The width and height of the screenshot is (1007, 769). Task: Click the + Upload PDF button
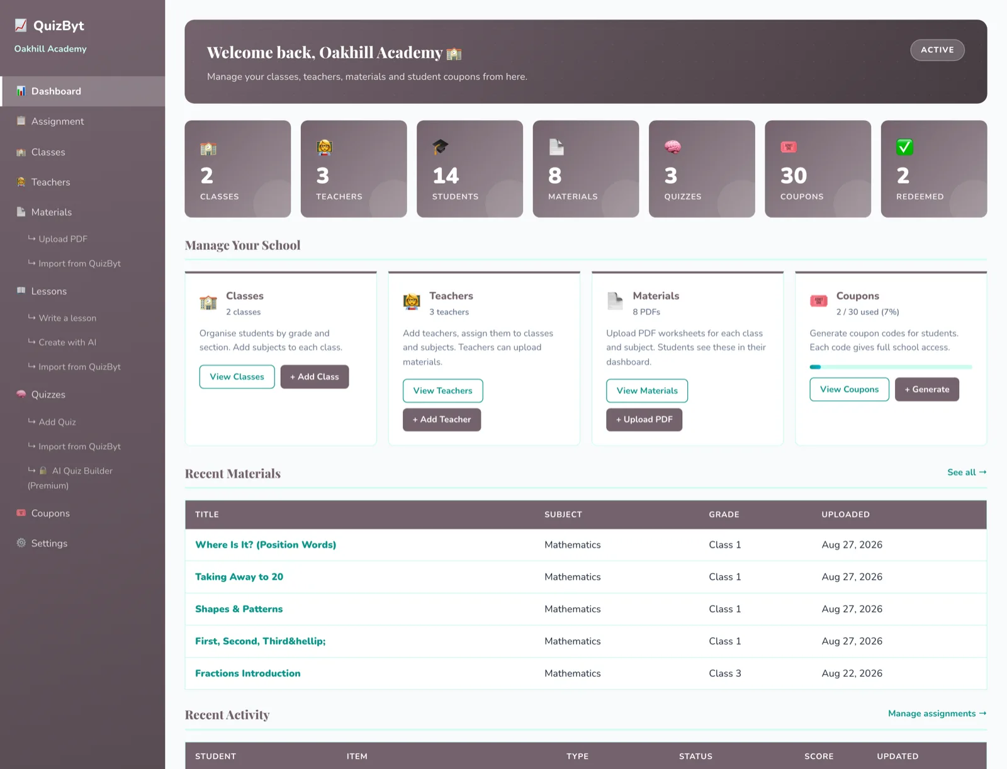pyautogui.click(x=644, y=420)
